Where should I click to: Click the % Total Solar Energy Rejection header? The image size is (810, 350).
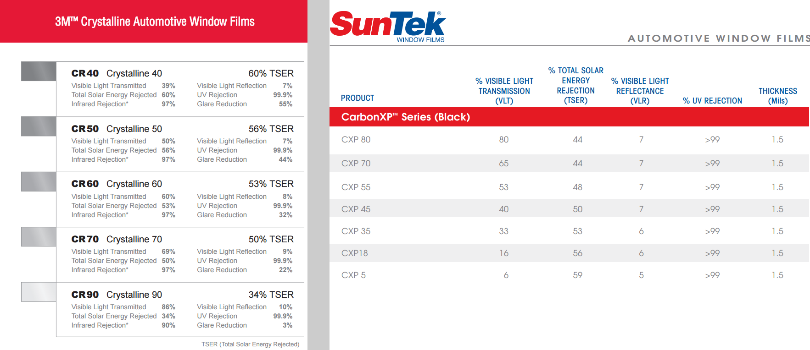coord(576,85)
